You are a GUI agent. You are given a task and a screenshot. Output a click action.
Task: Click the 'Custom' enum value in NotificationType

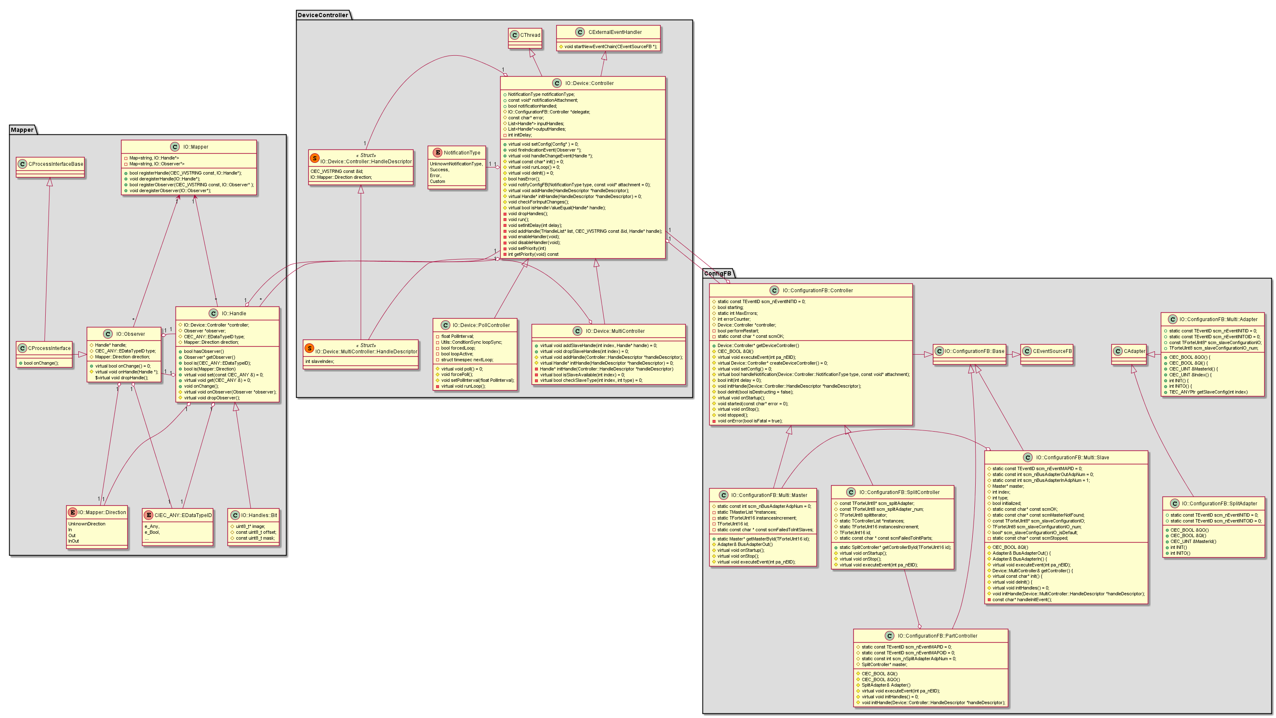[x=437, y=181]
